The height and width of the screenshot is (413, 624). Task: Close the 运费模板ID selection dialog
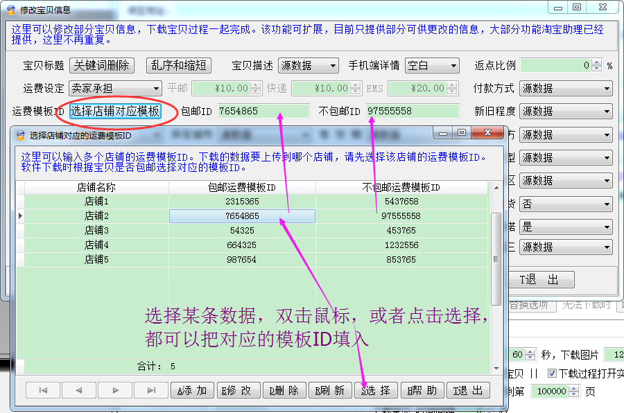point(487,132)
